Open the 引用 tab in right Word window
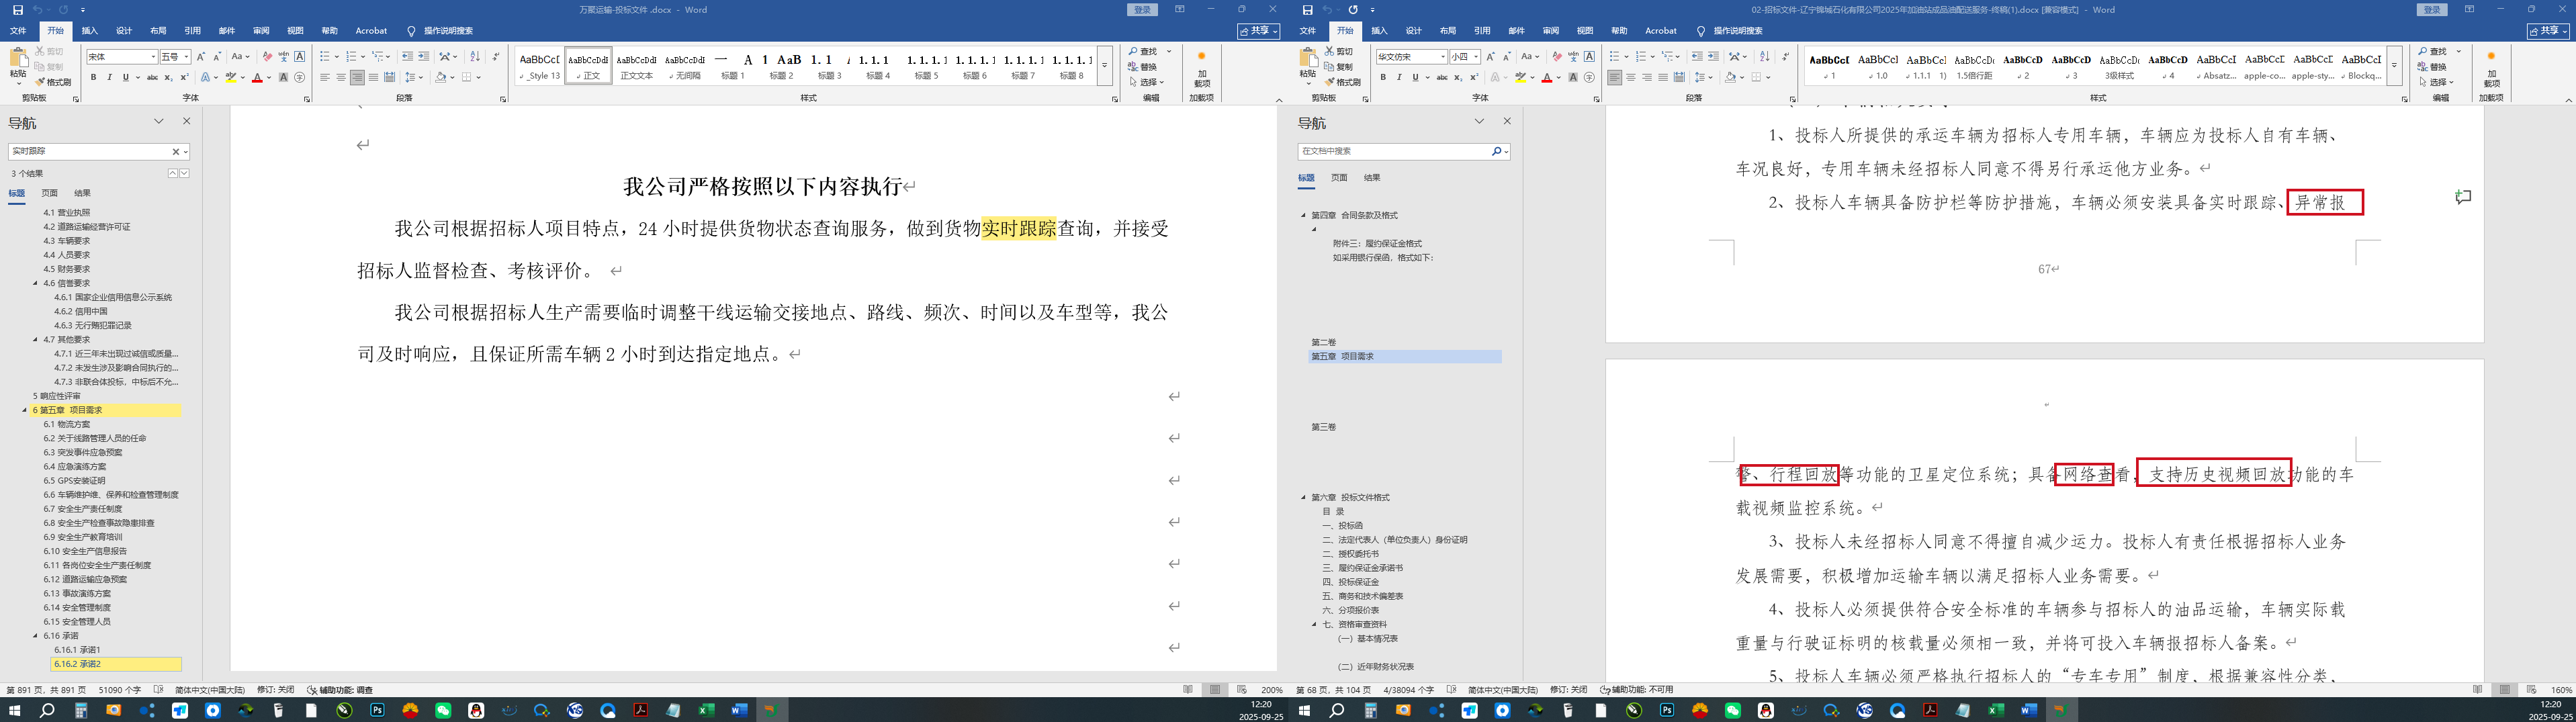This screenshot has height=722, width=2576. click(x=1482, y=31)
